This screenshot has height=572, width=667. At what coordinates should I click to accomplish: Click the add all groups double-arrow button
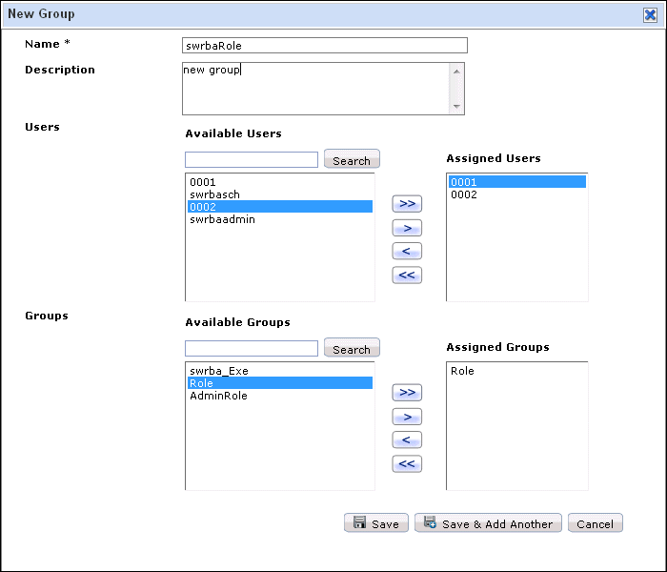407,393
